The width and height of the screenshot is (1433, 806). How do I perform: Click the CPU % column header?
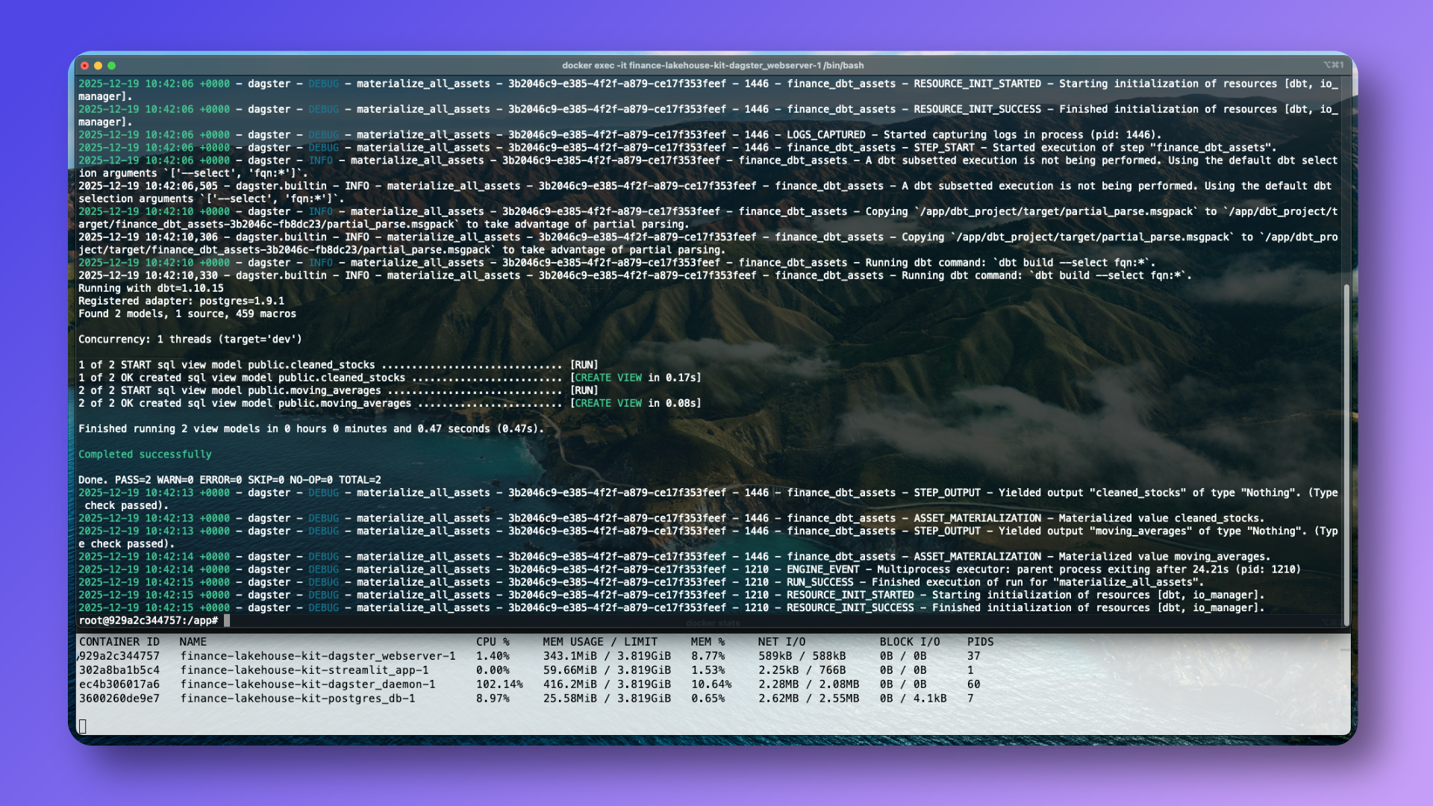(493, 642)
